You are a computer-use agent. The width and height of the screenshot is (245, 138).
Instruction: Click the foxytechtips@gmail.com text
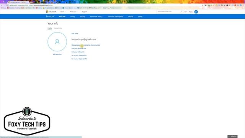click(83, 39)
